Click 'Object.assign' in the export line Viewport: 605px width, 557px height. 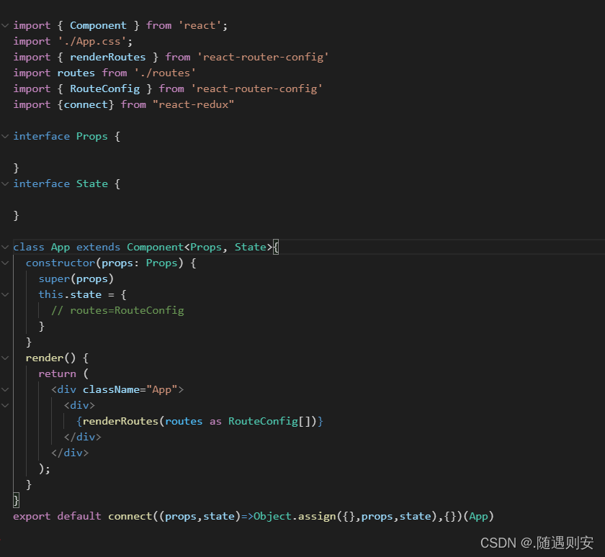point(295,516)
